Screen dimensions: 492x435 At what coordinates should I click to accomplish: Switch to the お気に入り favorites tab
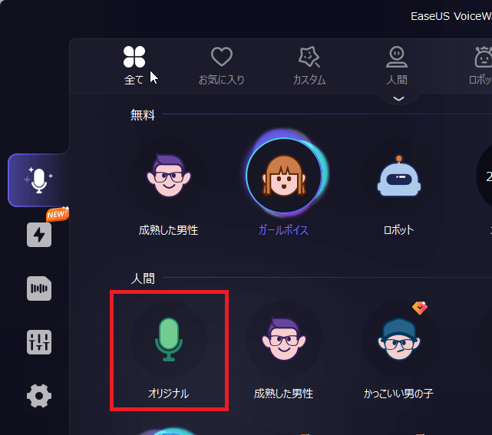[x=221, y=64]
